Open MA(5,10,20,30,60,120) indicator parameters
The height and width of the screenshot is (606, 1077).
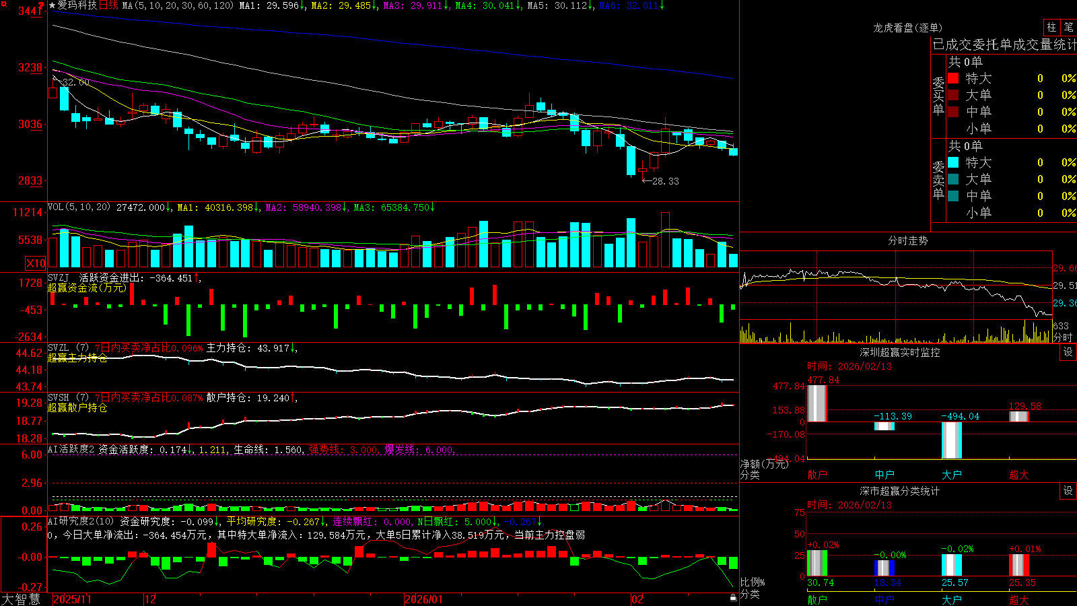point(178,5)
